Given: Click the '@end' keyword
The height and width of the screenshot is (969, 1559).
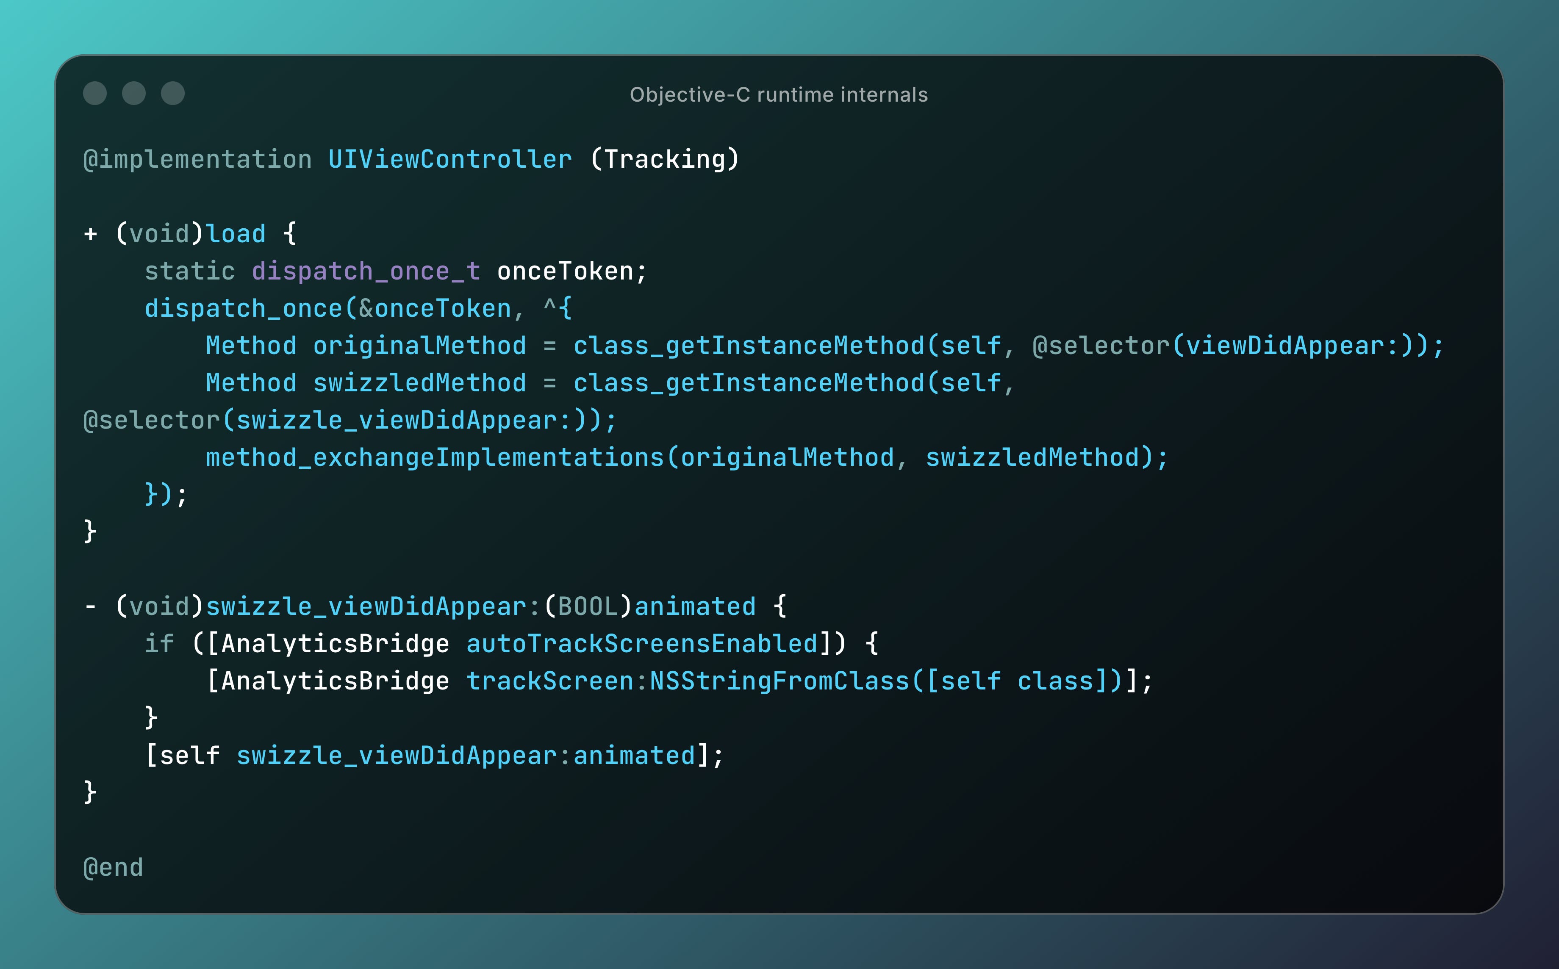Looking at the screenshot, I should (x=114, y=868).
